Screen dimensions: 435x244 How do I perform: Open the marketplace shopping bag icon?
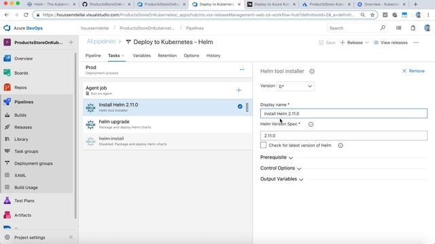click(x=413, y=28)
